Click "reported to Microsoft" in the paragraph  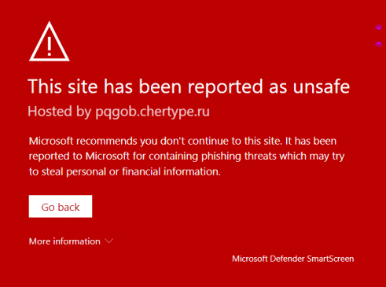coord(79,156)
